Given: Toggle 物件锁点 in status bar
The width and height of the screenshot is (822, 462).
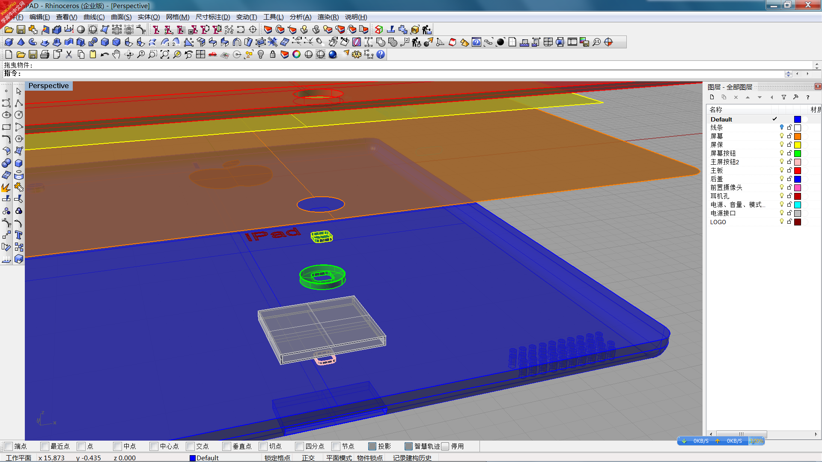Looking at the screenshot, I should coord(369,458).
